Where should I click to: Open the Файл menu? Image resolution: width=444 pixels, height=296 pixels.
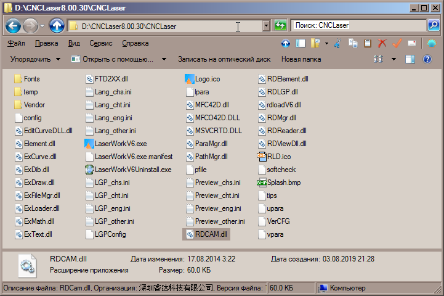tap(17, 44)
